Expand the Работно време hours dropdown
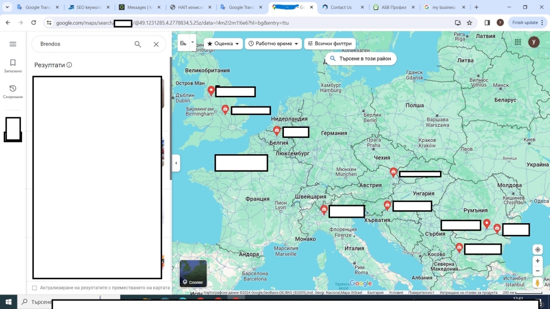 click(274, 44)
